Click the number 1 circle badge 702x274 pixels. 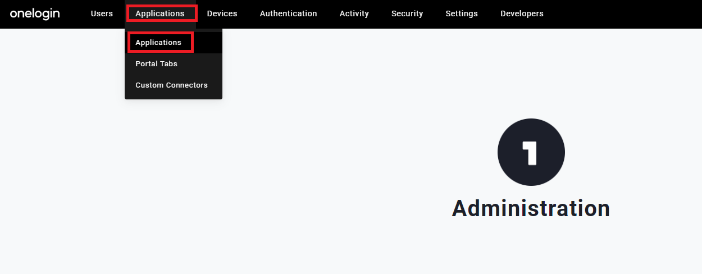point(531,152)
